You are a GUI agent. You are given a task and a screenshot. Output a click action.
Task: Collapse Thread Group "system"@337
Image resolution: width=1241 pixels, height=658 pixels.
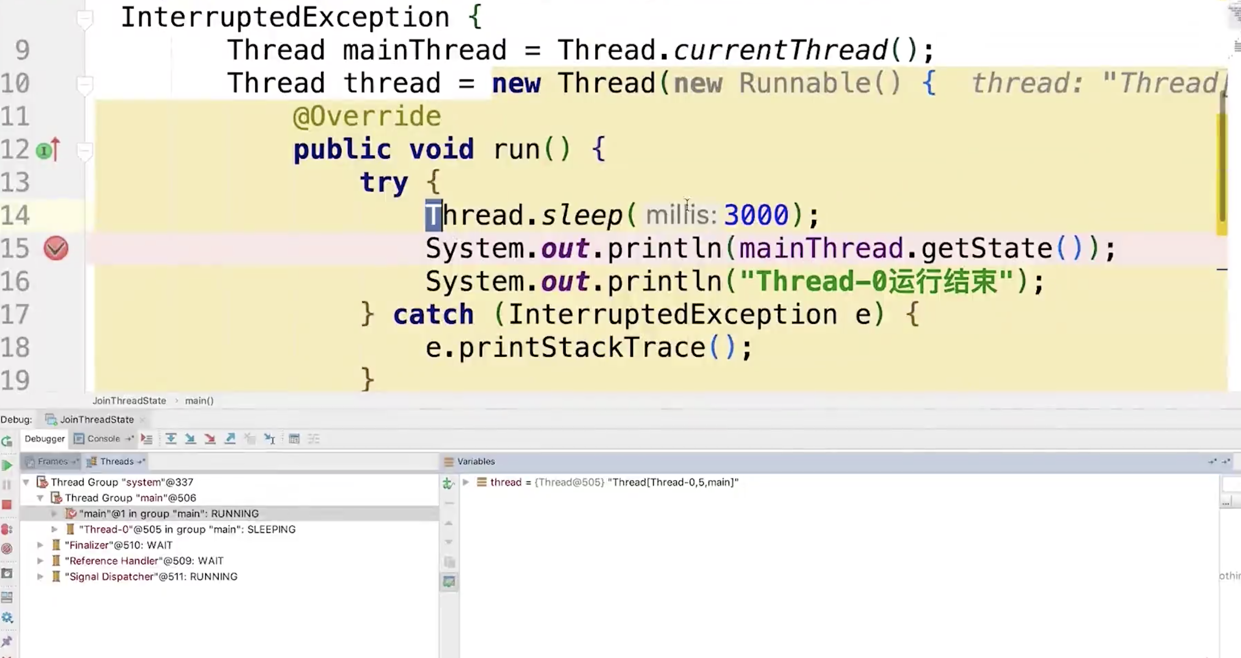pyautogui.click(x=27, y=482)
